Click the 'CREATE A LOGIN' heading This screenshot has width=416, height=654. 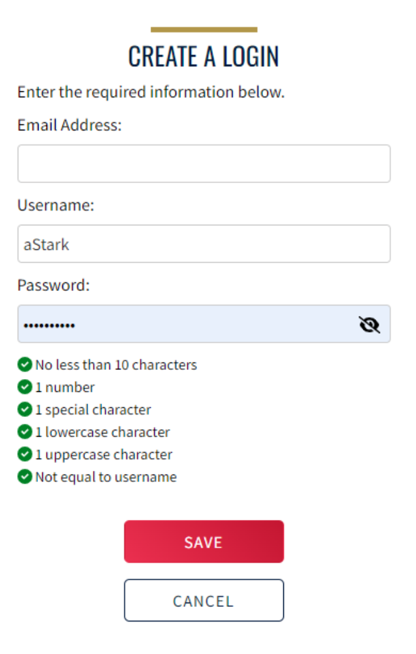point(204,57)
